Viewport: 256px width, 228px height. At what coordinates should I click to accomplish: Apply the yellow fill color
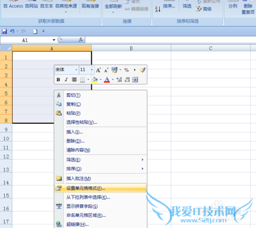coord(95,80)
